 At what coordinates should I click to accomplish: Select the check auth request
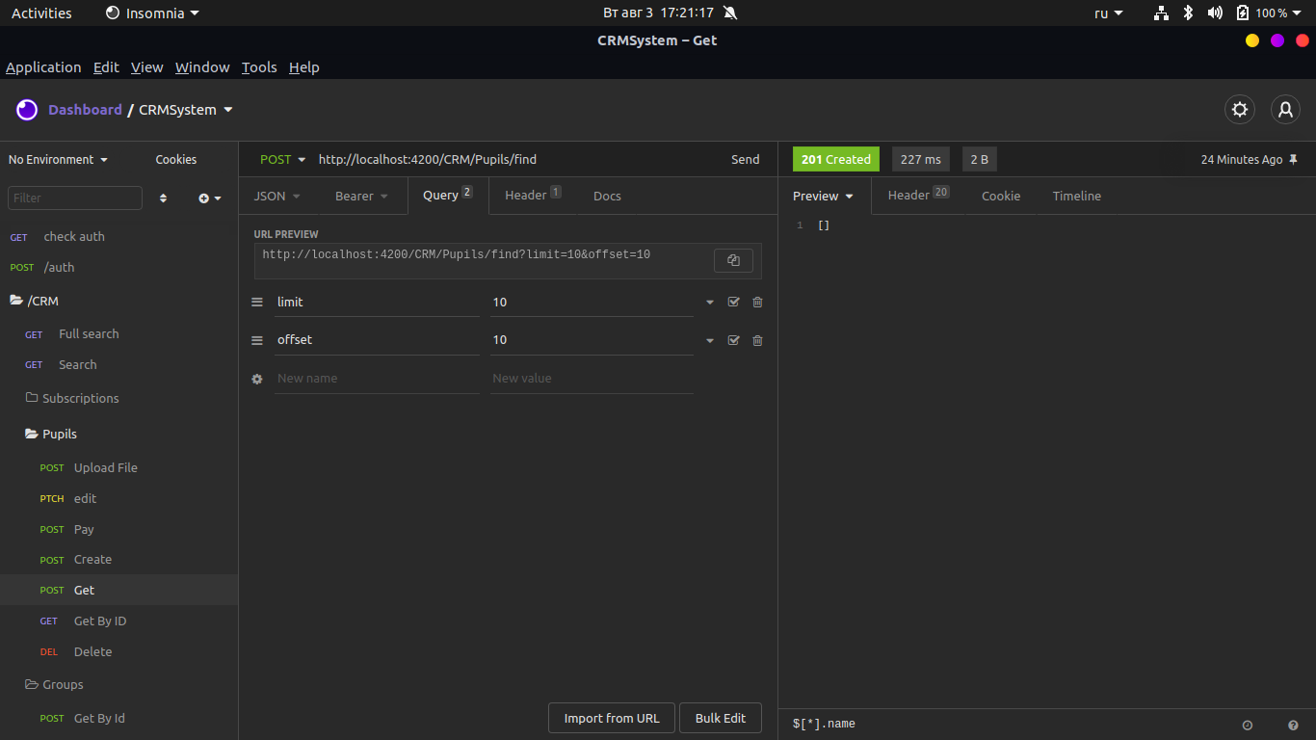pos(118,237)
